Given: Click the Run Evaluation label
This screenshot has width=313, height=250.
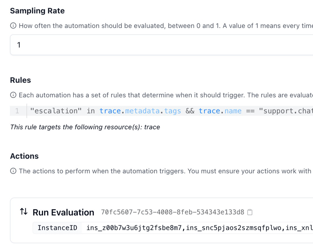Looking at the screenshot, I should coord(63,212).
